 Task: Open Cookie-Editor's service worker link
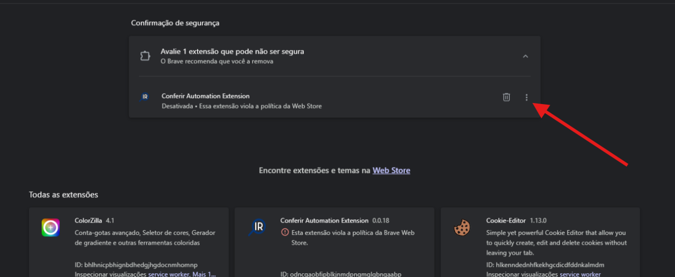[580, 274]
